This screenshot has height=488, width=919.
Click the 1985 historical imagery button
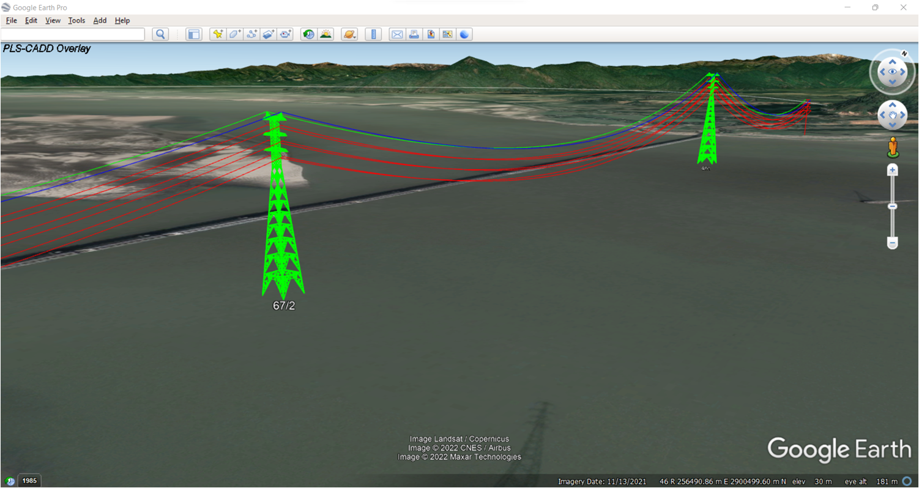pos(29,481)
